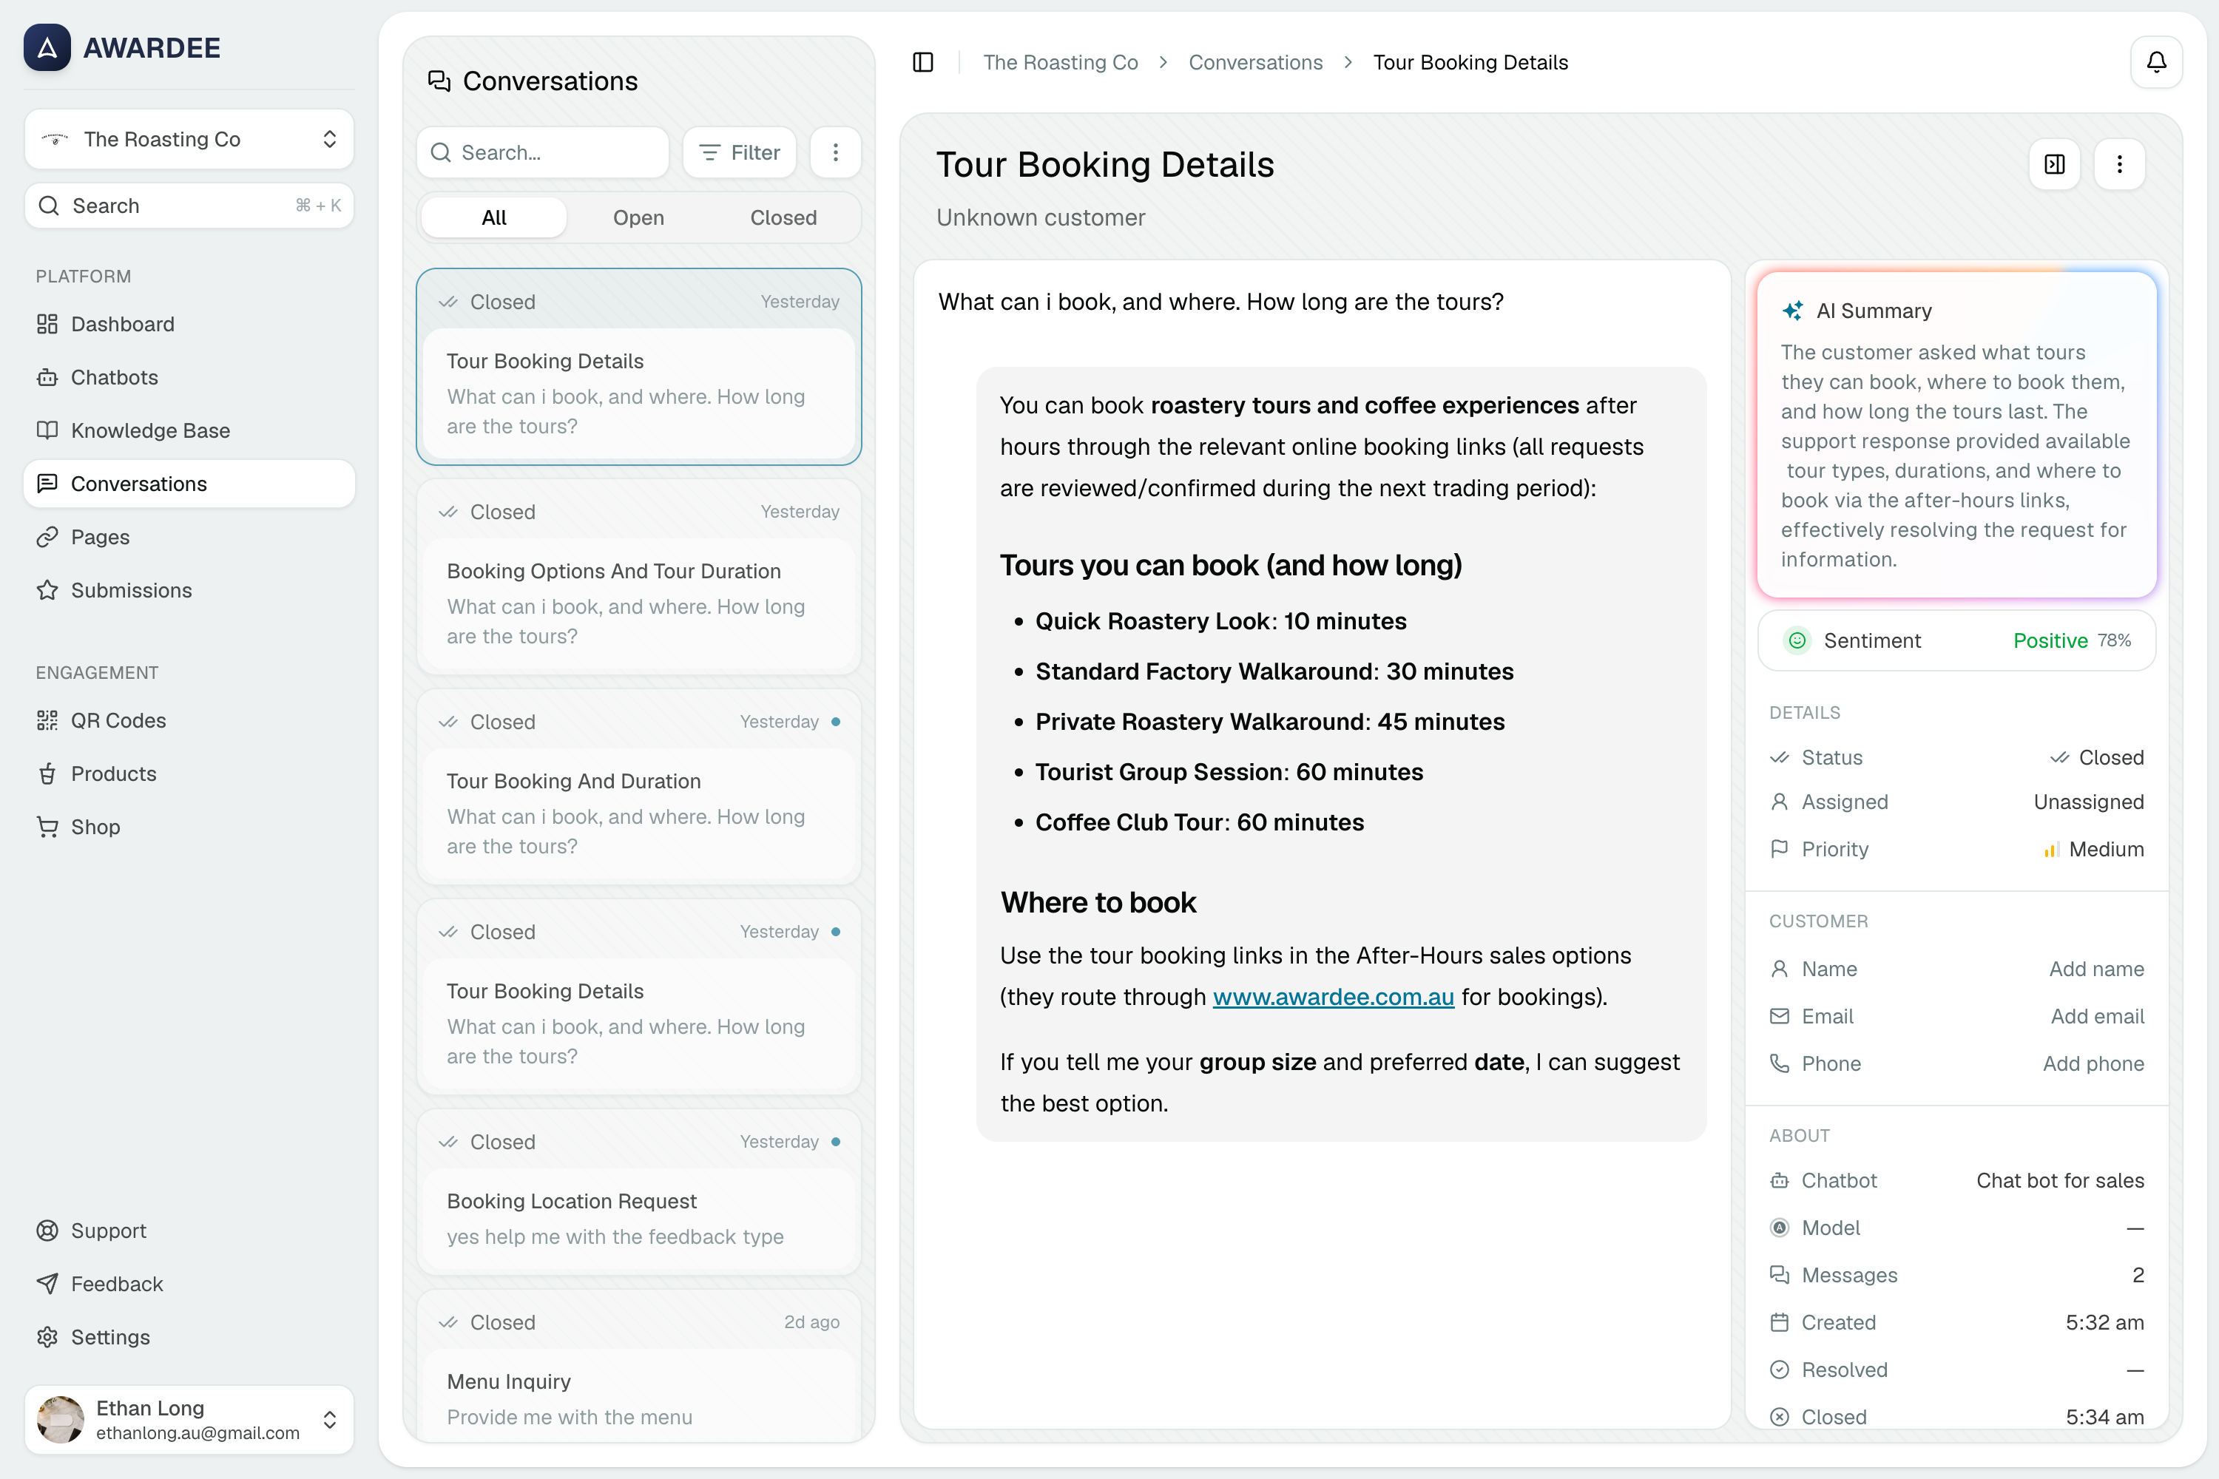Image resolution: width=2219 pixels, height=1479 pixels.
Task: Open the Menu Inquiry conversation
Action: [x=639, y=1367]
